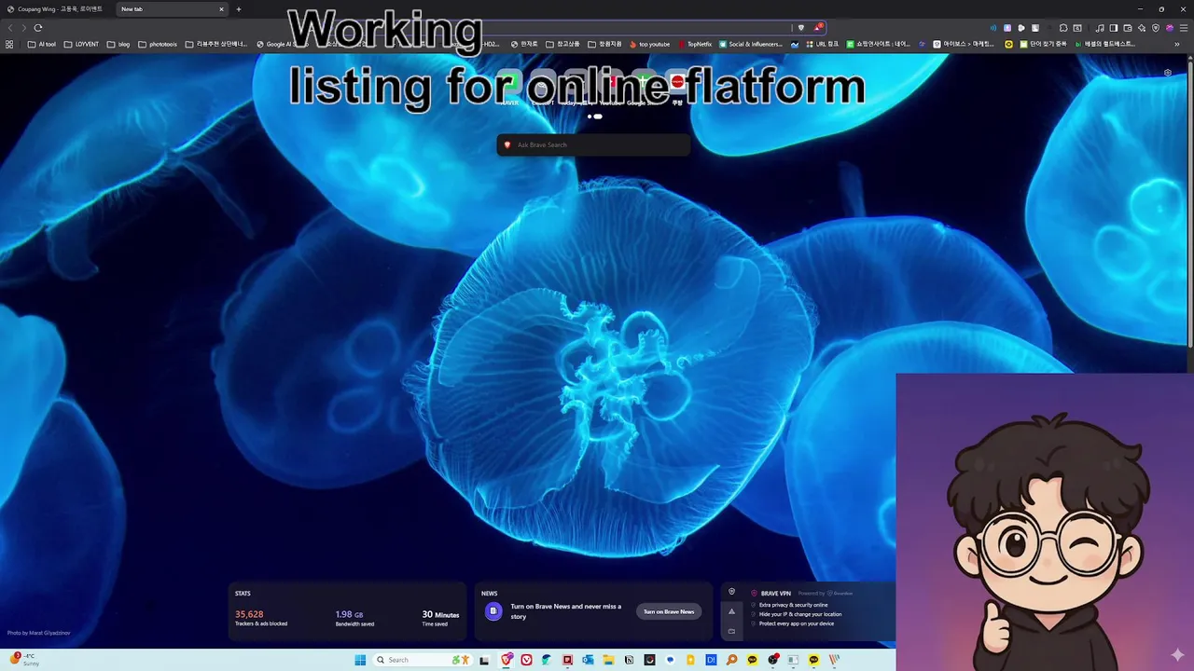Open the apps grid in bookmarks bar

tap(9, 44)
